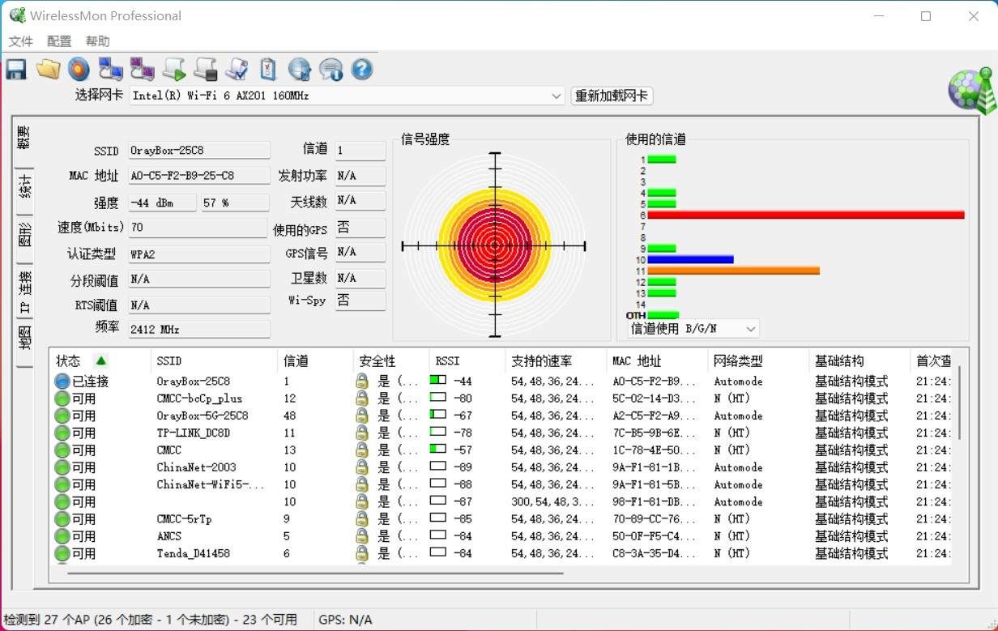The height and width of the screenshot is (631, 998).
Task: Click the SSID field showing OrayBox-25C8
Action: click(x=199, y=151)
